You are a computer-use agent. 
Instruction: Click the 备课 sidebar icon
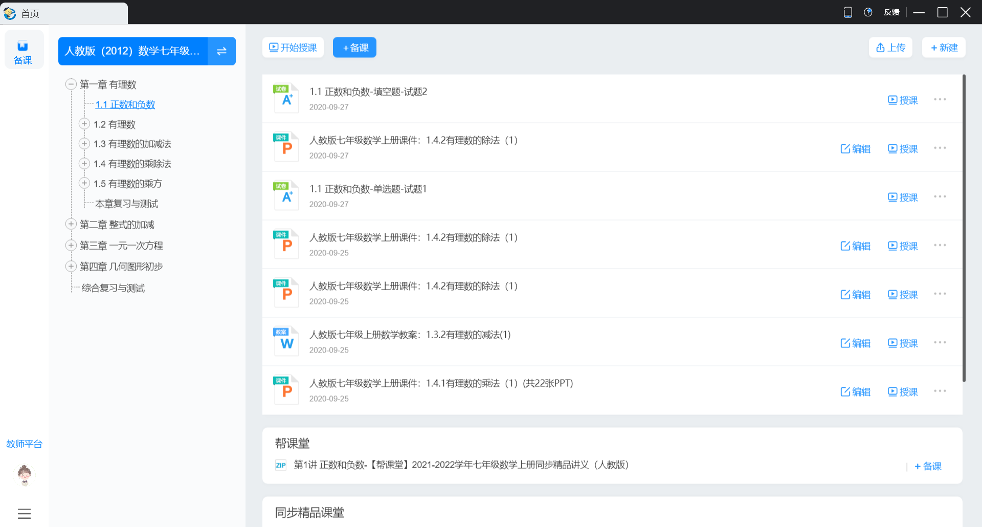pos(23,51)
